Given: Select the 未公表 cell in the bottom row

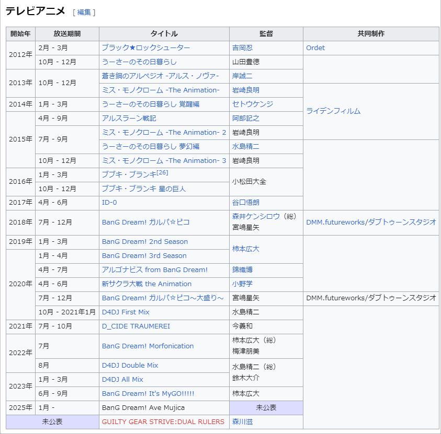Looking at the screenshot, I should click(x=52, y=422).
